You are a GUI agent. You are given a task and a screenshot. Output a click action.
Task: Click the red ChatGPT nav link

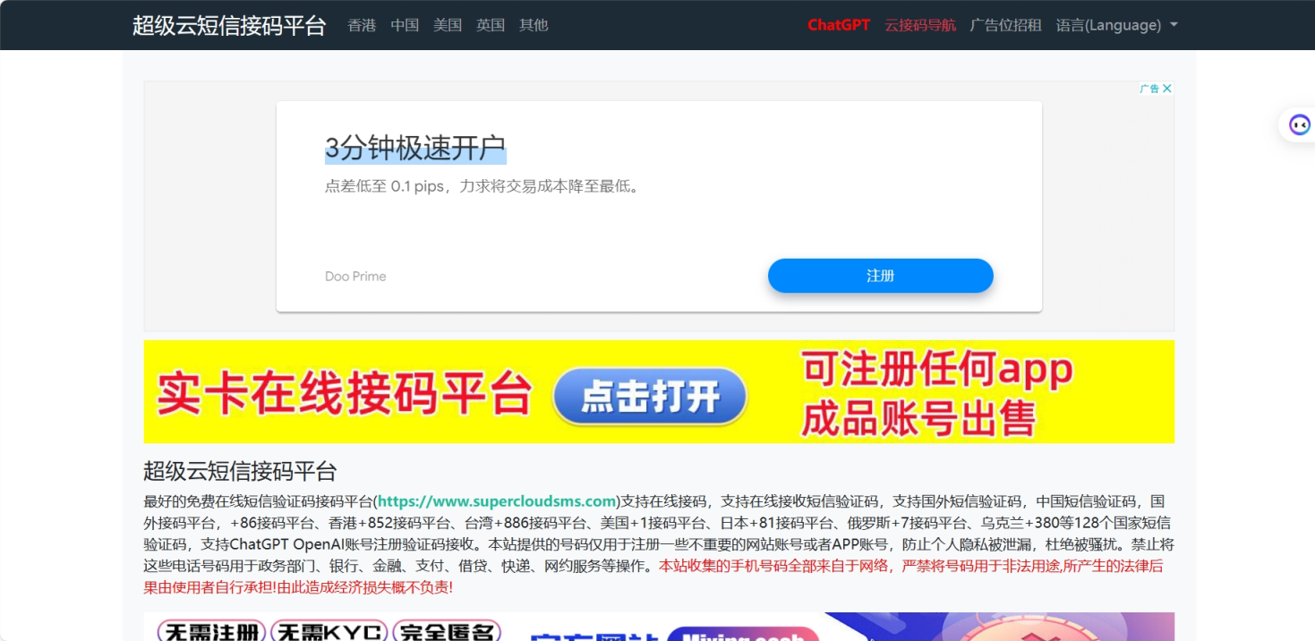tap(838, 25)
